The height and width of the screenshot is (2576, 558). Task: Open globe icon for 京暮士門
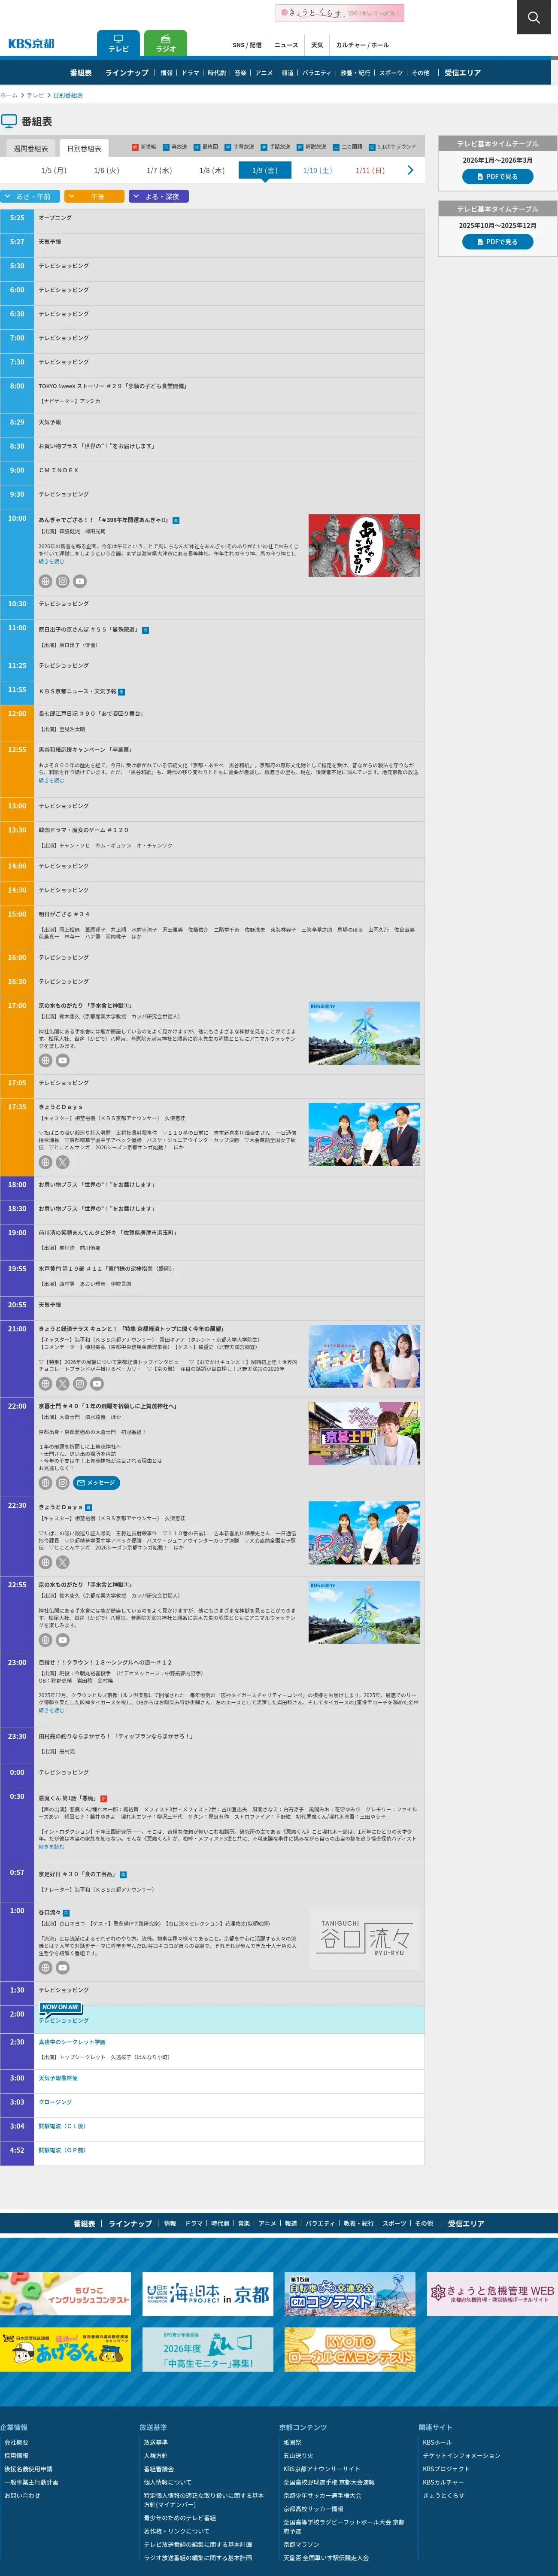[x=45, y=1483]
